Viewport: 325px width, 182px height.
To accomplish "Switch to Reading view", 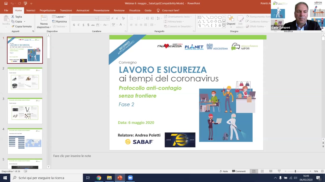I will point(271,171).
